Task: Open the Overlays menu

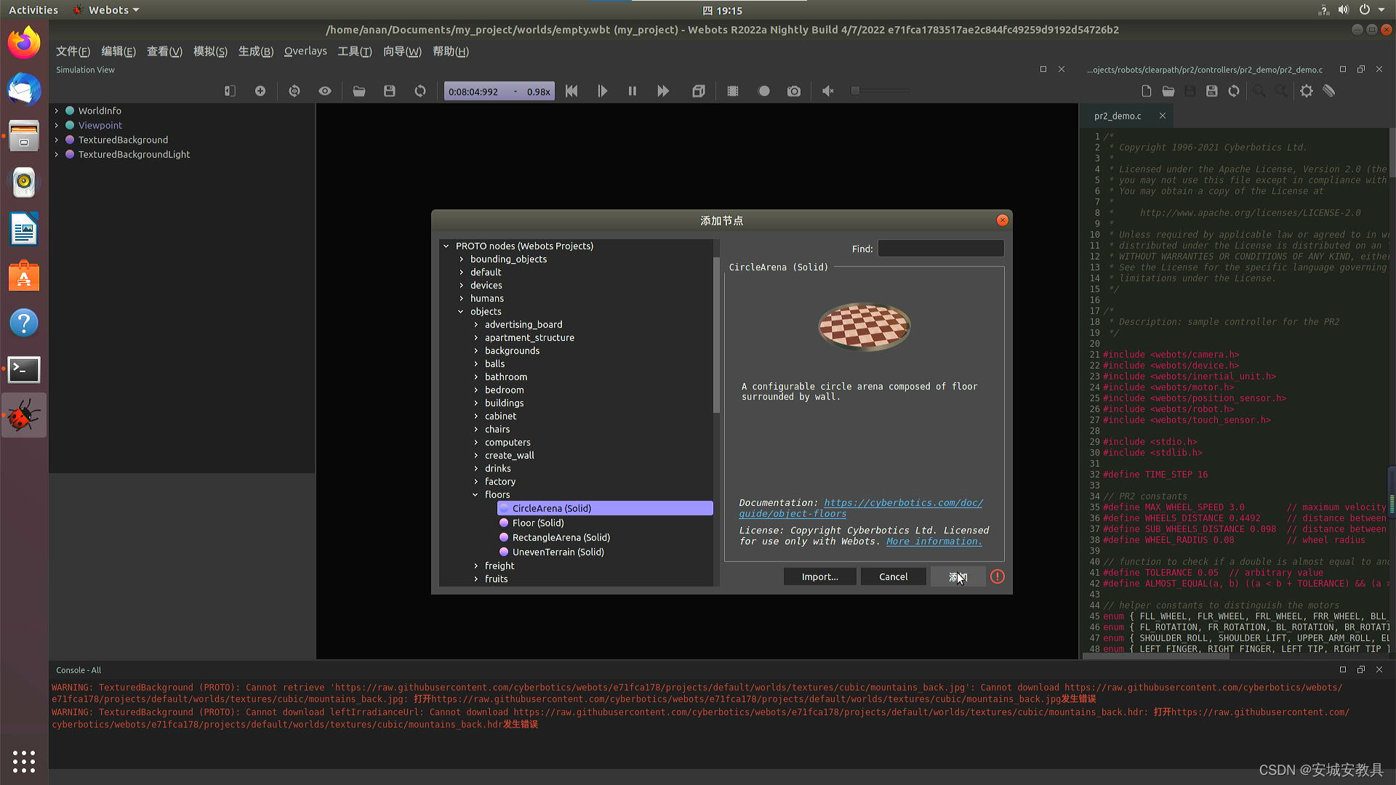Action: tap(305, 51)
